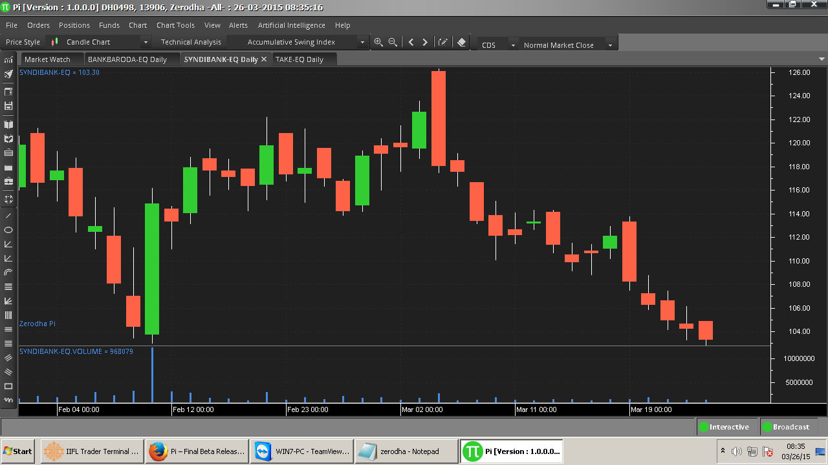828x465 pixels.
Task: Click the open book icon
Action: tap(8, 124)
